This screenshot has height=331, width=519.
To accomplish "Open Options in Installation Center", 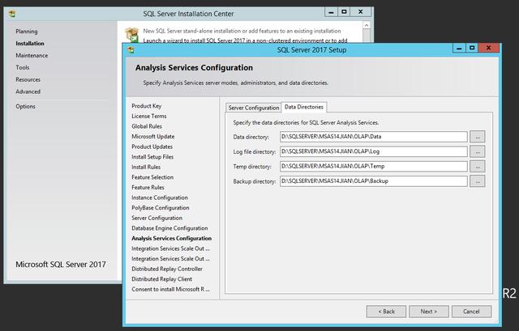I will tap(25, 106).
